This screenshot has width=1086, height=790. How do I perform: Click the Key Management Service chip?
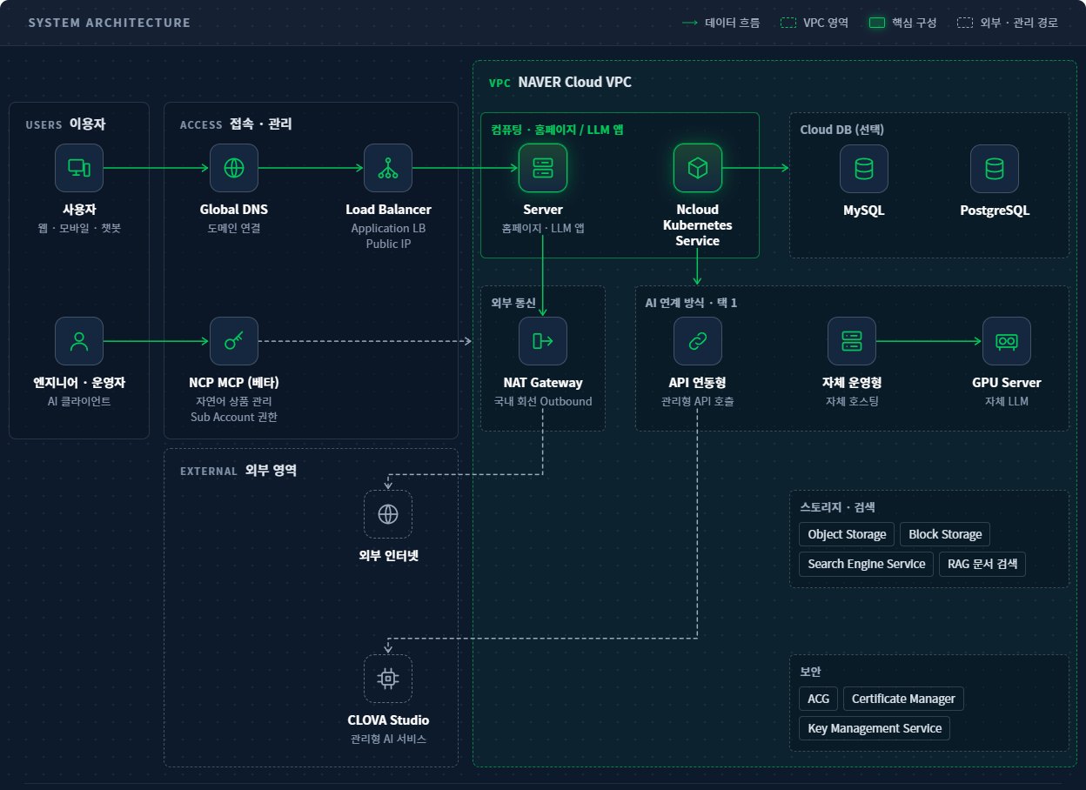(875, 728)
